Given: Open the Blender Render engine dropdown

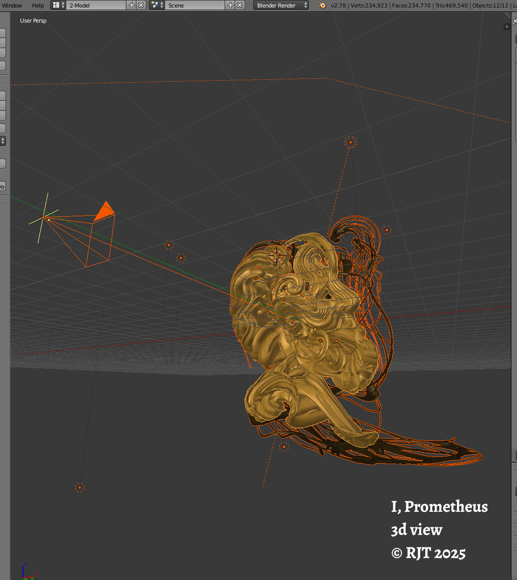Looking at the screenshot, I should [x=281, y=5].
